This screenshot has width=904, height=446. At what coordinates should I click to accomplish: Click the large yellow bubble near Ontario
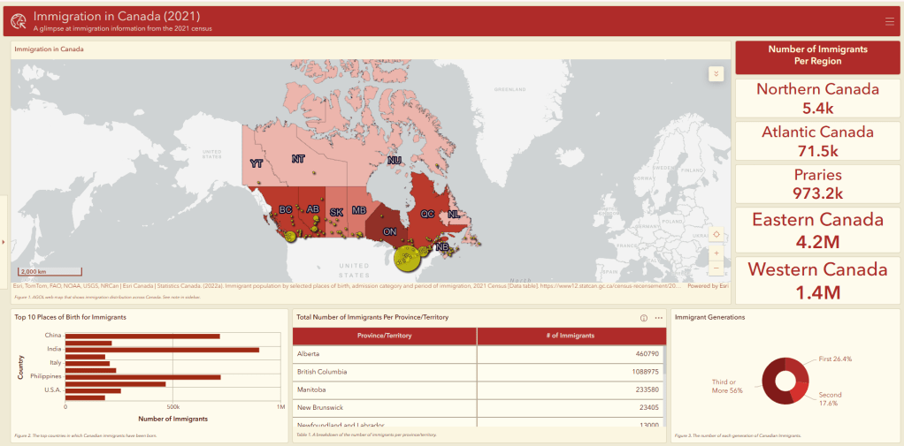(408, 259)
